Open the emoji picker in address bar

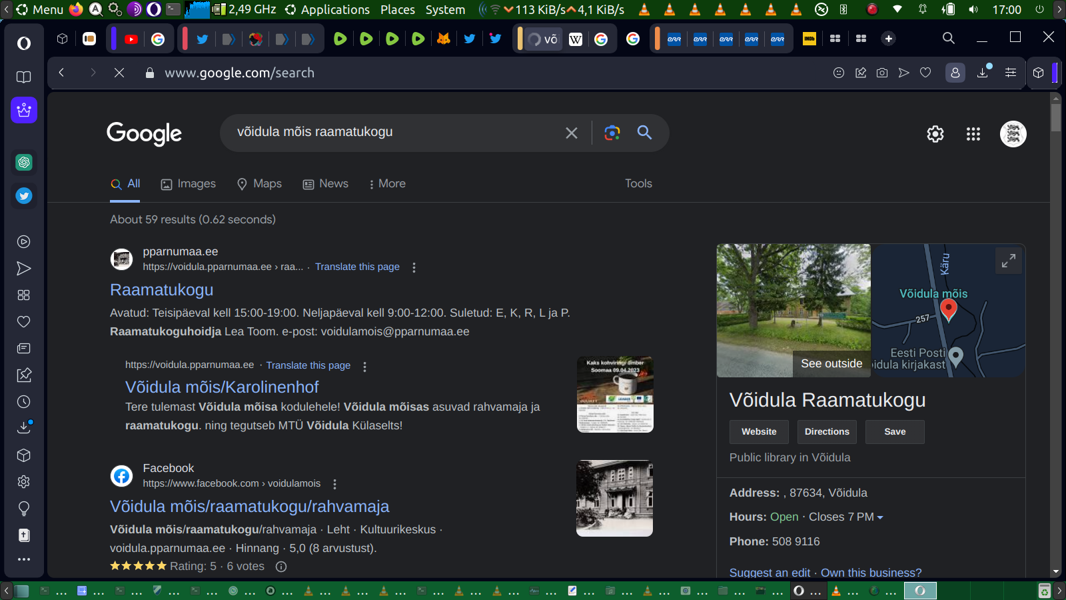coord(839,73)
